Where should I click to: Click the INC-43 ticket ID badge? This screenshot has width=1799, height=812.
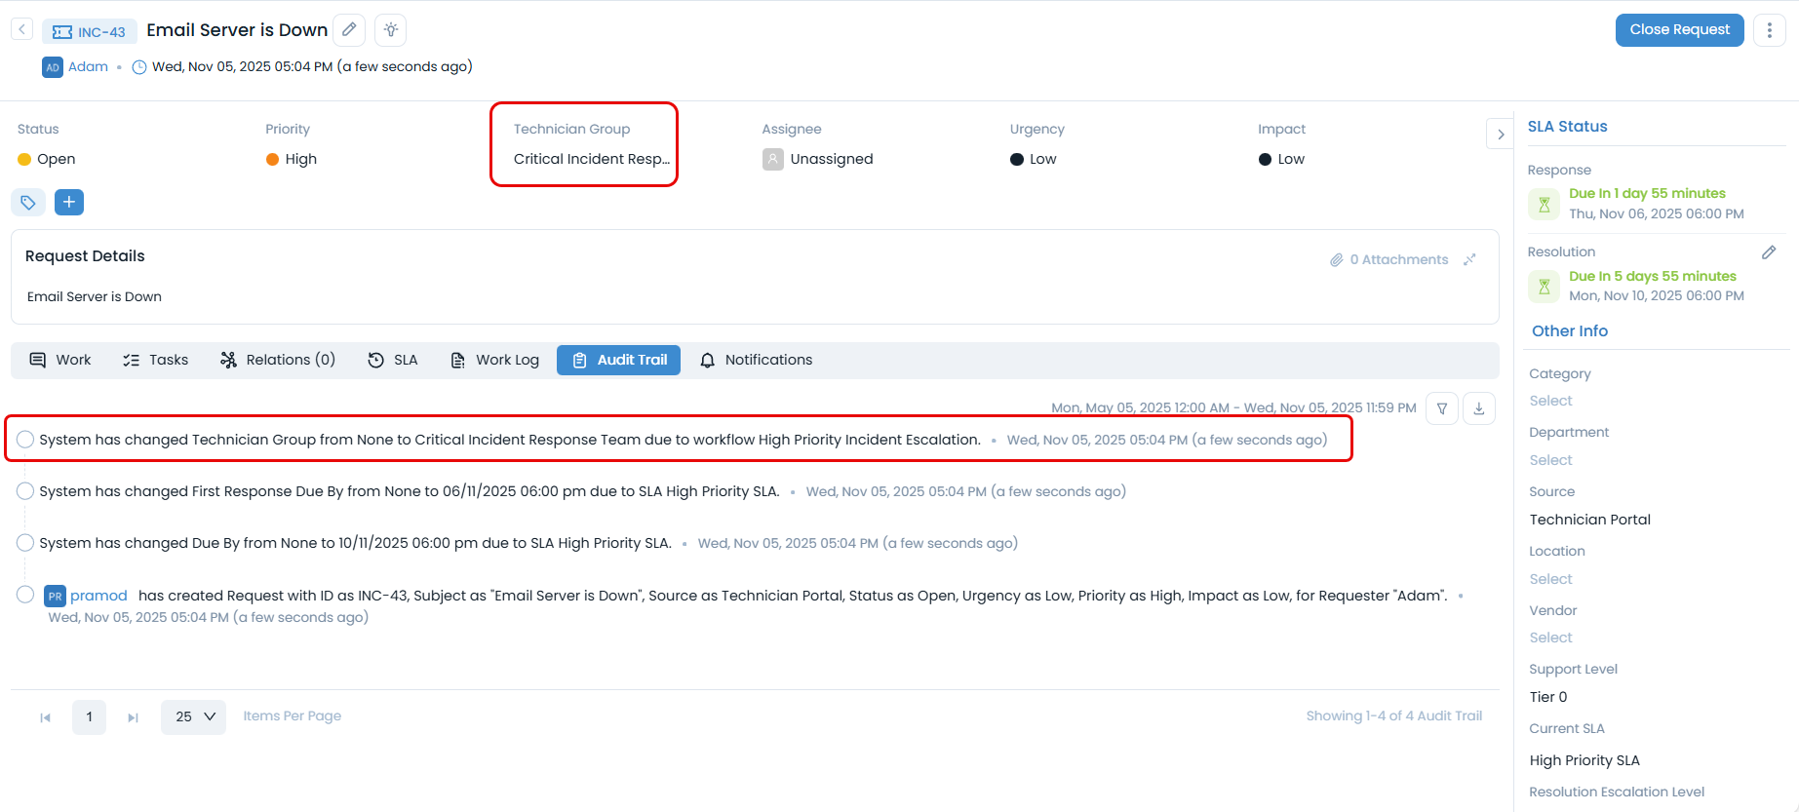pos(90,32)
